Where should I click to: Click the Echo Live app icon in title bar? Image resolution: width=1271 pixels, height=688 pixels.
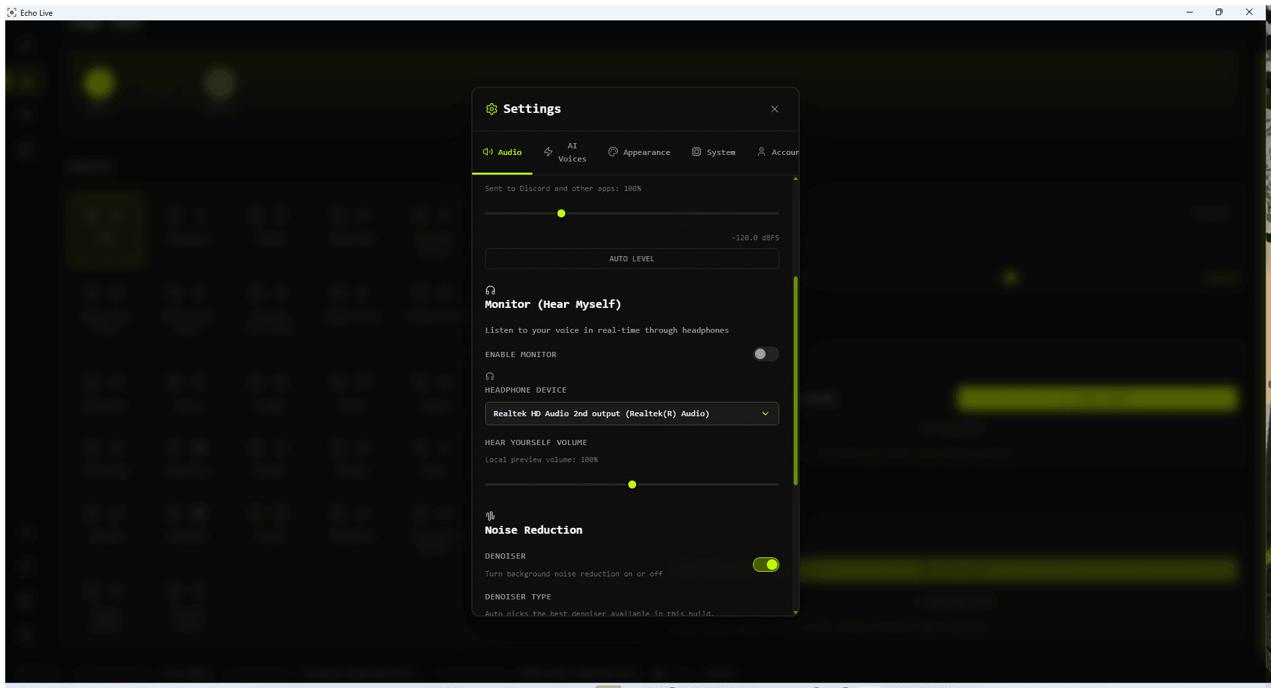pyautogui.click(x=11, y=12)
